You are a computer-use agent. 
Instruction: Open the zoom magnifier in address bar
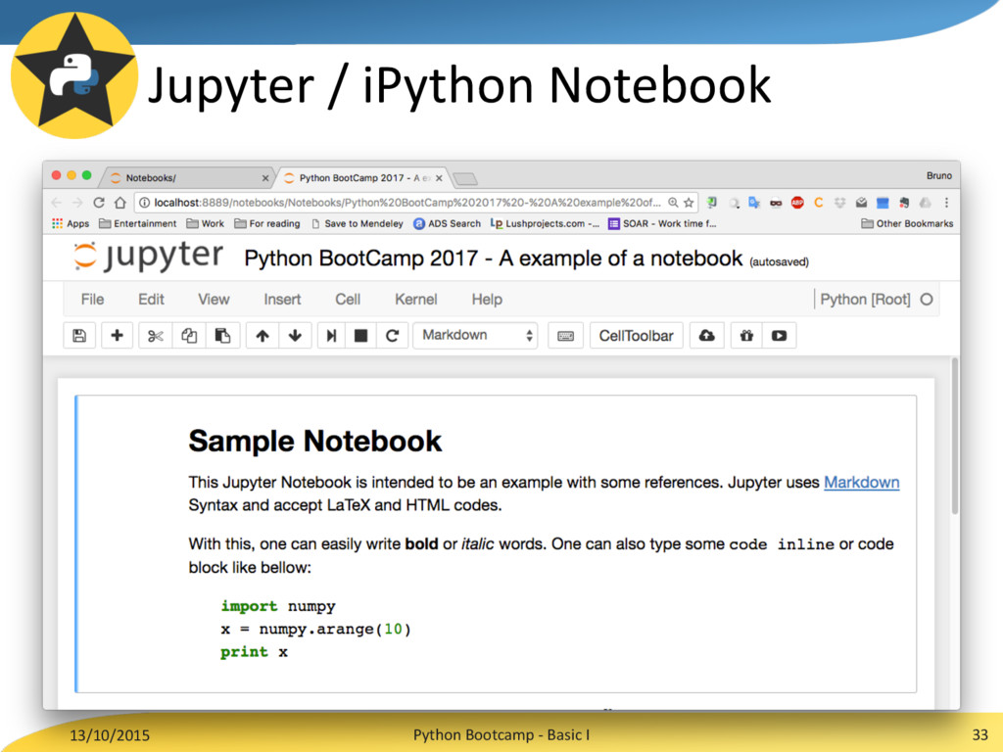pos(673,203)
